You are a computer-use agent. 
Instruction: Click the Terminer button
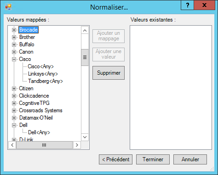[x=153, y=159]
